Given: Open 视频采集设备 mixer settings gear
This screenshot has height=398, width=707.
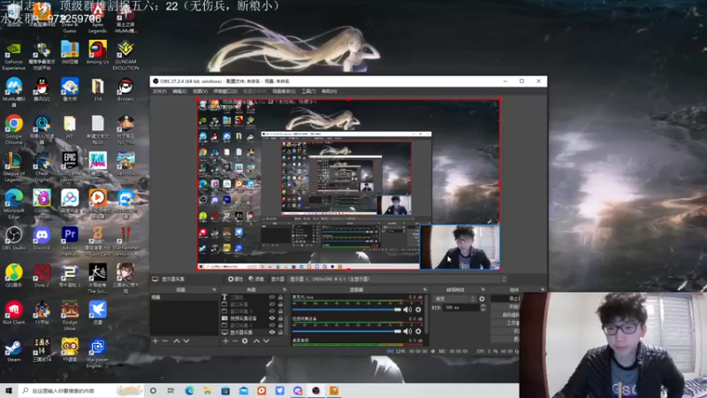Looking at the screenshot, I should pyautogui.click(x=418, y=331).
